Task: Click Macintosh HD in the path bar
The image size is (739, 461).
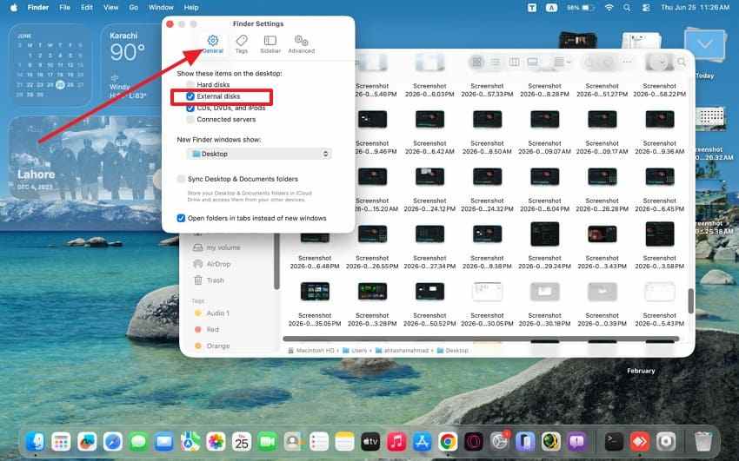Action: click(x=311, y=351)
